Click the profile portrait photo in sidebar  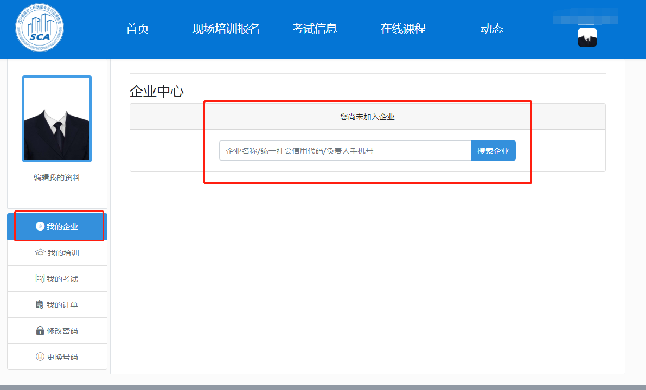click(x=57, y=119)
